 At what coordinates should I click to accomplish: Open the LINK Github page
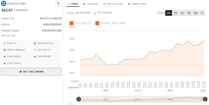[16, 56]
